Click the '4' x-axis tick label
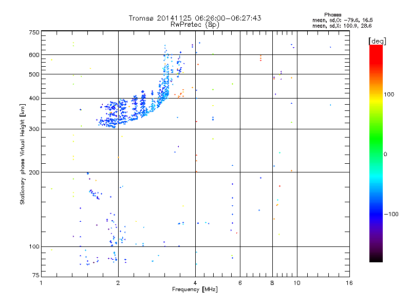 [x=195, y=283]
